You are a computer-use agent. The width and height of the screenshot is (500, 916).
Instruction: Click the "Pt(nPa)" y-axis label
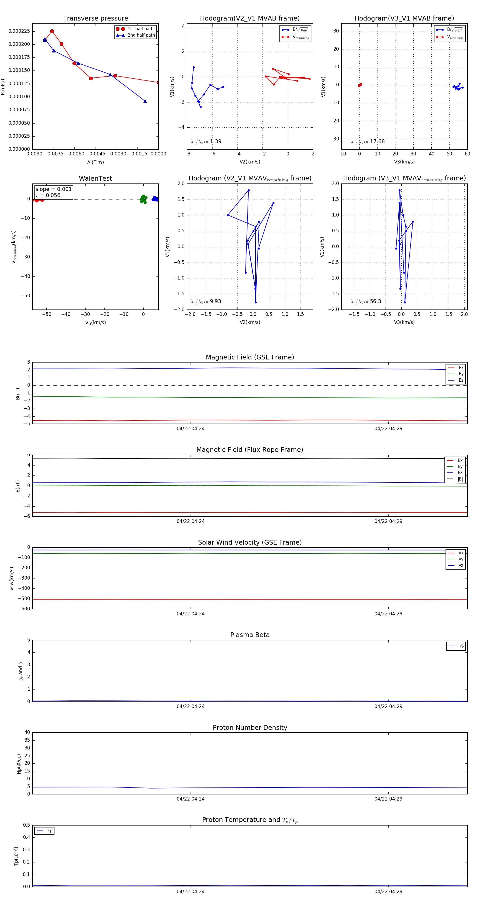click(x=3, y=87)
